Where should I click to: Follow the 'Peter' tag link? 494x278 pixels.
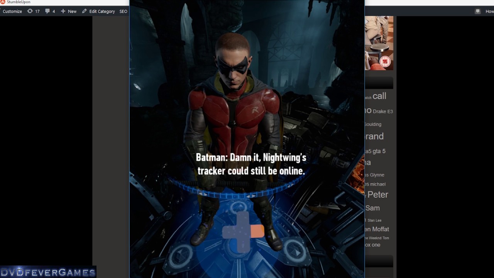click(378, 195)
